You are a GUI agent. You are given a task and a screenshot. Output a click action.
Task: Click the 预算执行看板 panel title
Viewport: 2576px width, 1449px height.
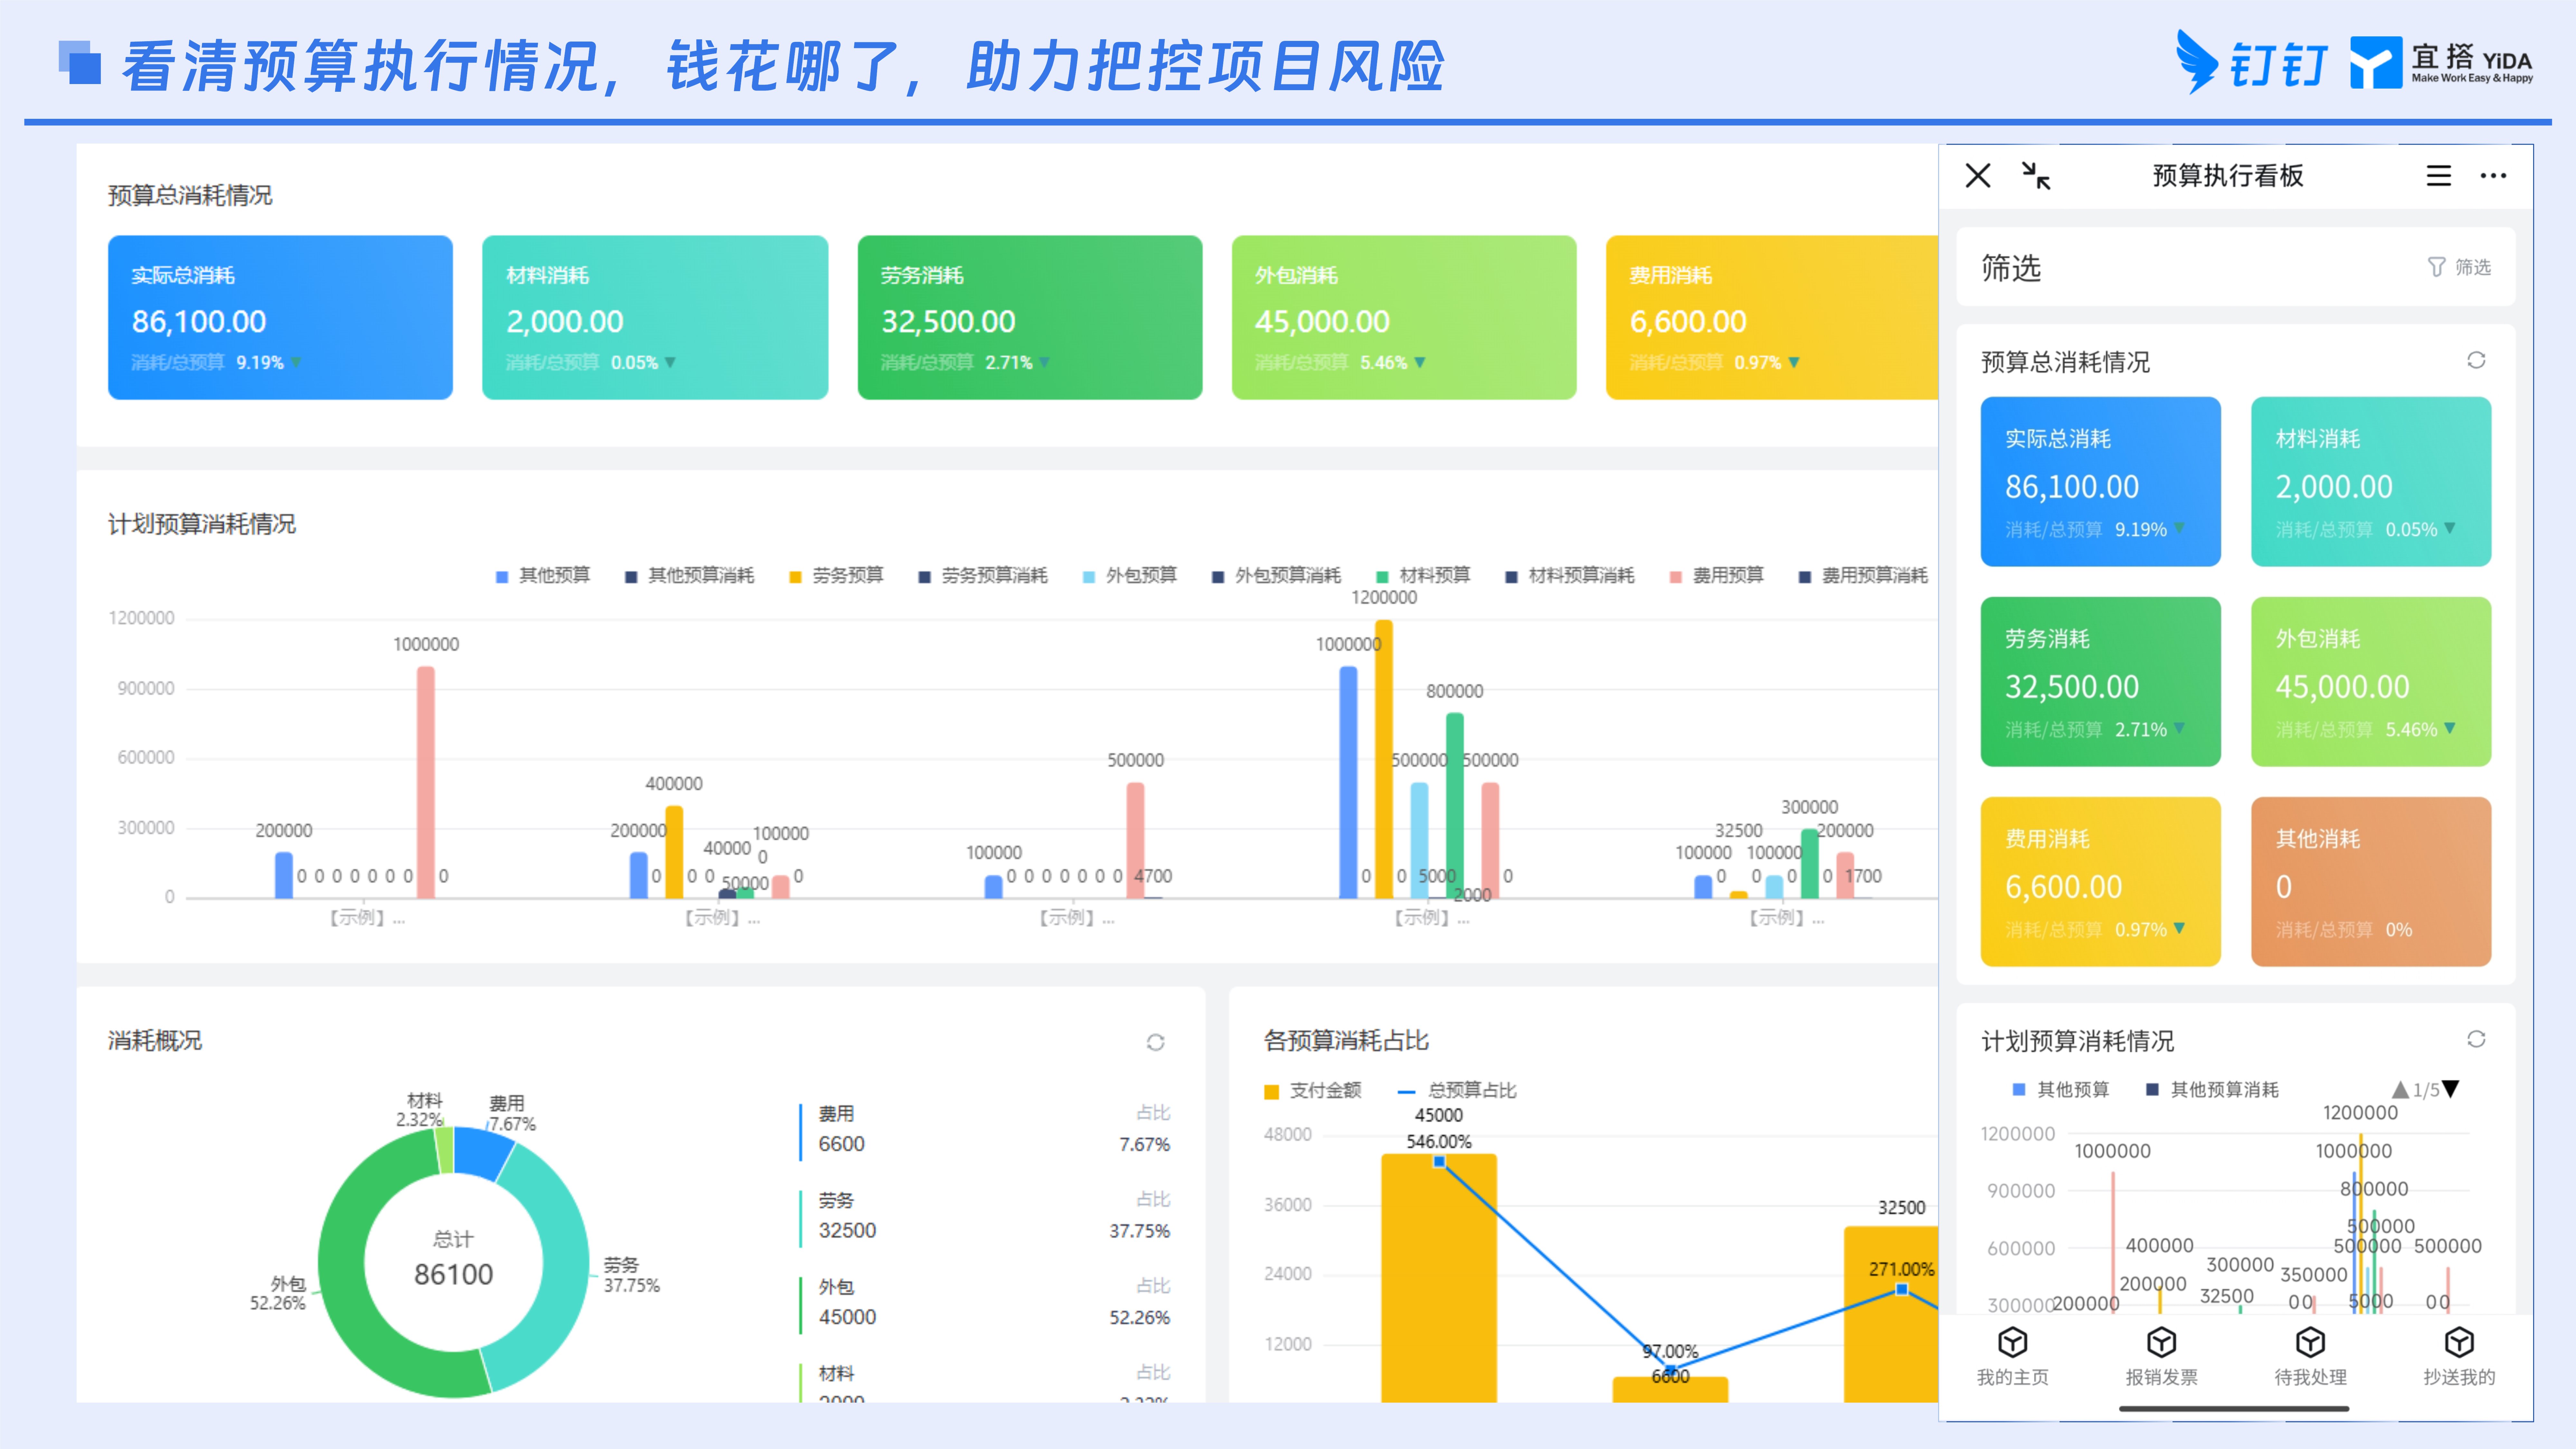(2228, 176)
